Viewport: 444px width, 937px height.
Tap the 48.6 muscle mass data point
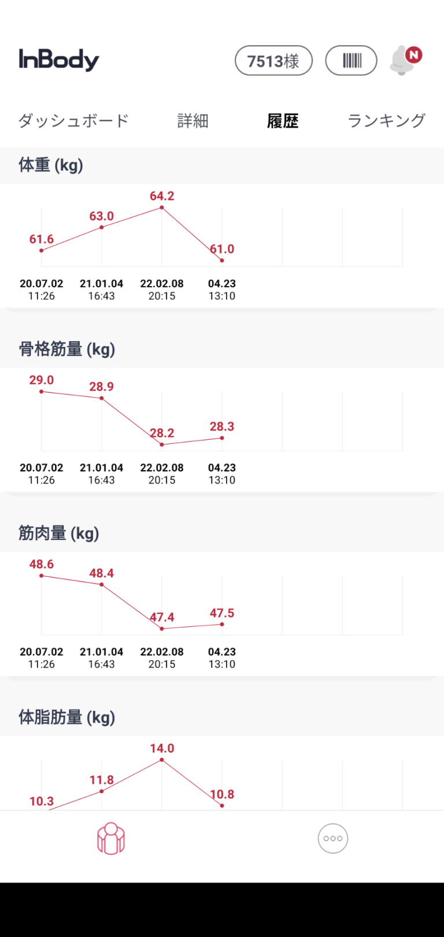pos(42,576)
